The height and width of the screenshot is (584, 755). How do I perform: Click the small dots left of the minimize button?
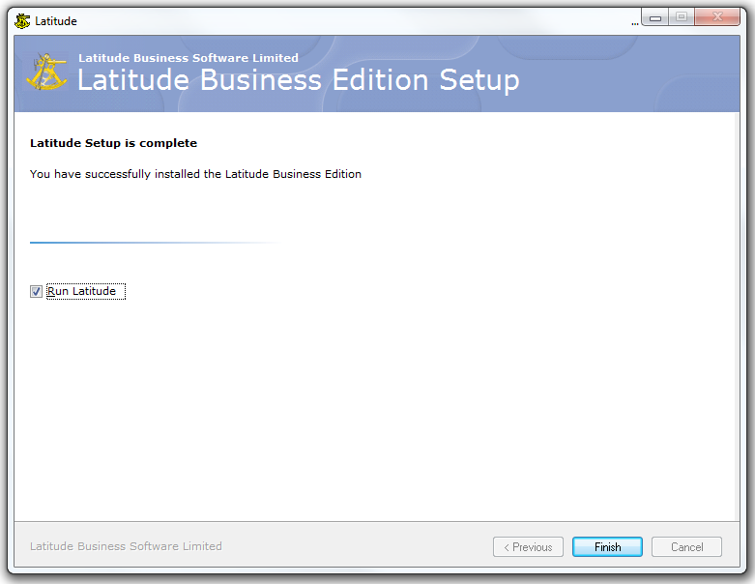pyautogui.click(x=634, y=22)
